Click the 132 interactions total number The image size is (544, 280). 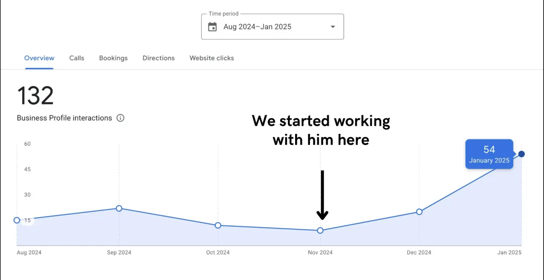pos(35,96)
